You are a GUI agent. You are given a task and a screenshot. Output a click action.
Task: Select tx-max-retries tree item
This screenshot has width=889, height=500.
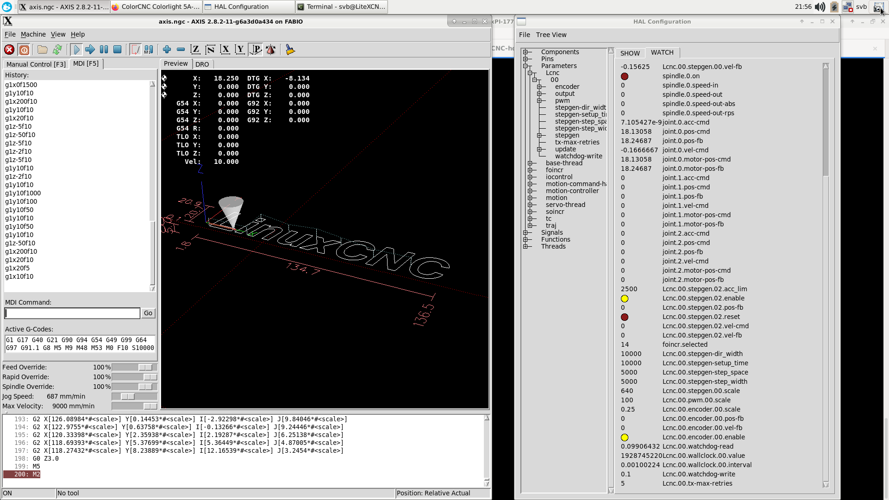(x=577, y=142)
